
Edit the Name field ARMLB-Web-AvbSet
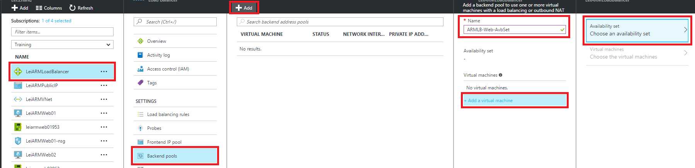click(x=515, y=30)
